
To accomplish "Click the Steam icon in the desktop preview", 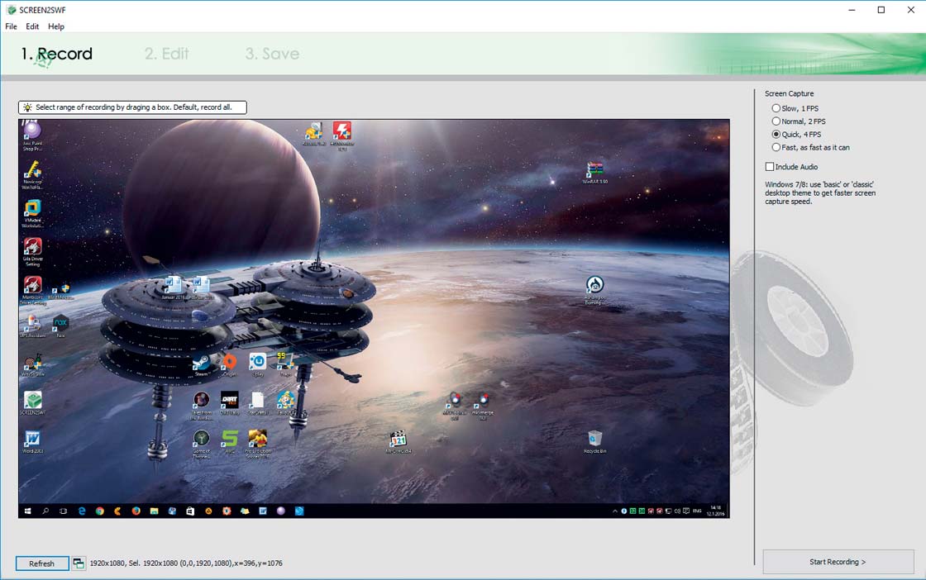I will [202, 362].
